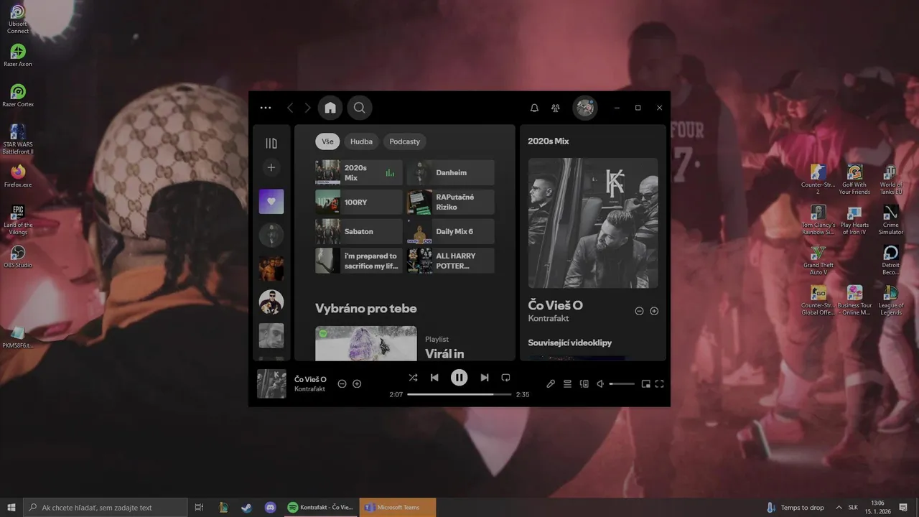
Task: Open Steam from the taskbar
Action: pyautogui.click(x=246, y=508)
